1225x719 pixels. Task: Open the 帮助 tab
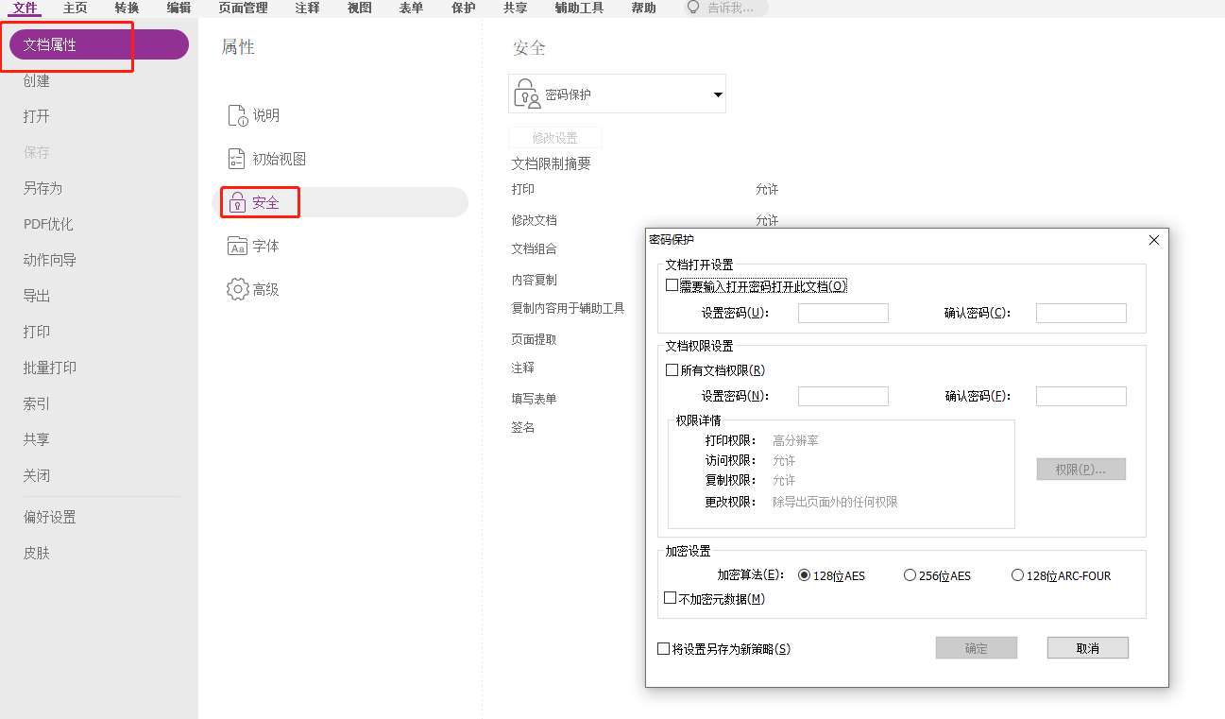click(643, 8)
